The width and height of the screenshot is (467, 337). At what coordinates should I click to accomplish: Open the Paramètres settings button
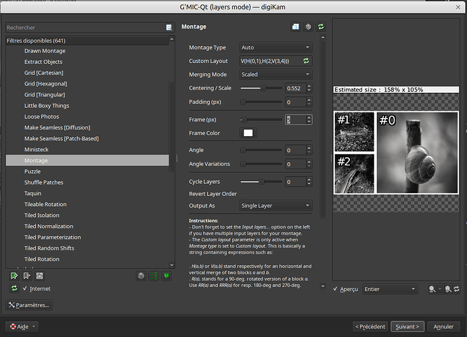coord(29,305)
